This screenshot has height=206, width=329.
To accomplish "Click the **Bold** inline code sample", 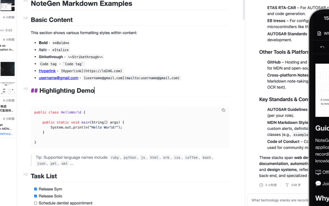I will pyautogui.click(x=61, y=43).
